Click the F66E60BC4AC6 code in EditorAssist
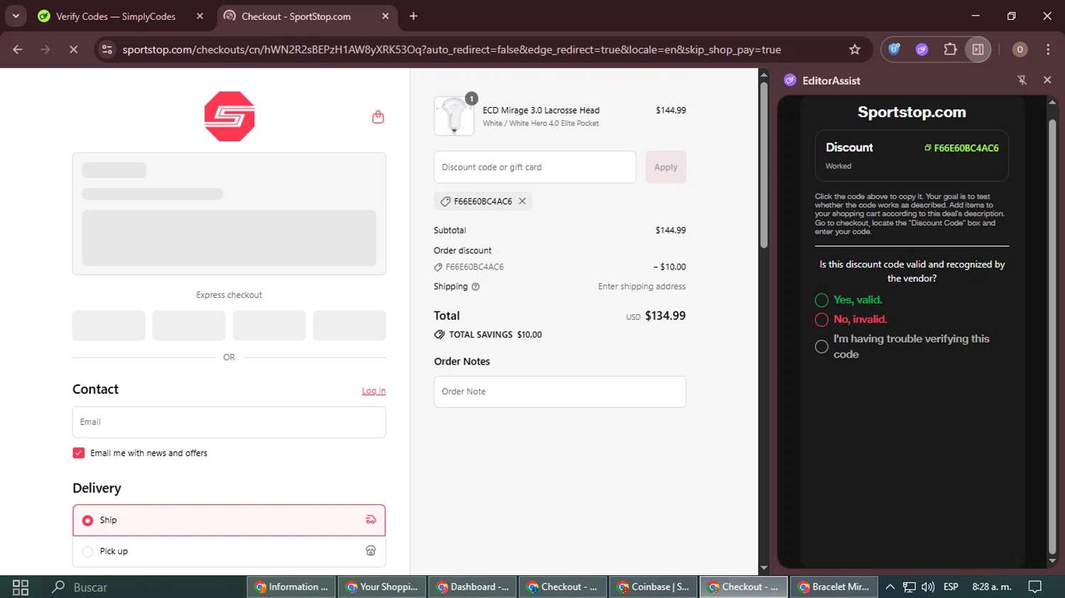 click(966, 148)
